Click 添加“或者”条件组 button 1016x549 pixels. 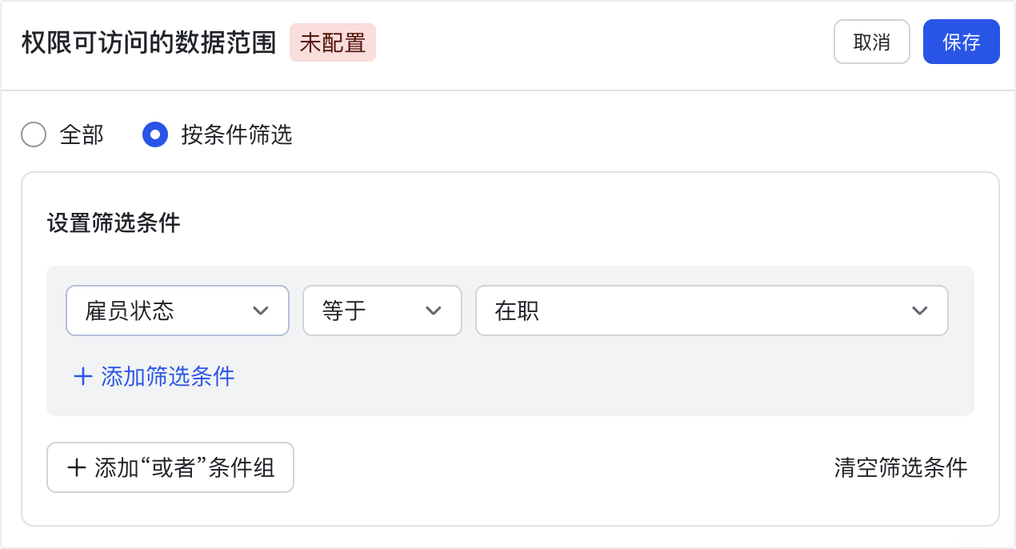170,468
